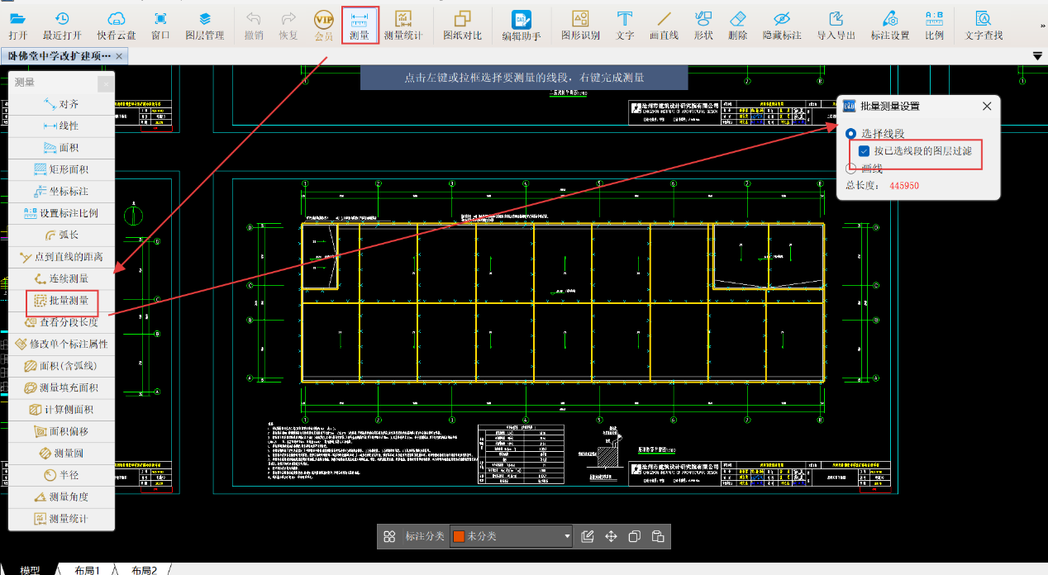This screenshot has width=1048, height=575.
Task: Open the 快看云盘 cloud drive tool
Action: point(118,25)
